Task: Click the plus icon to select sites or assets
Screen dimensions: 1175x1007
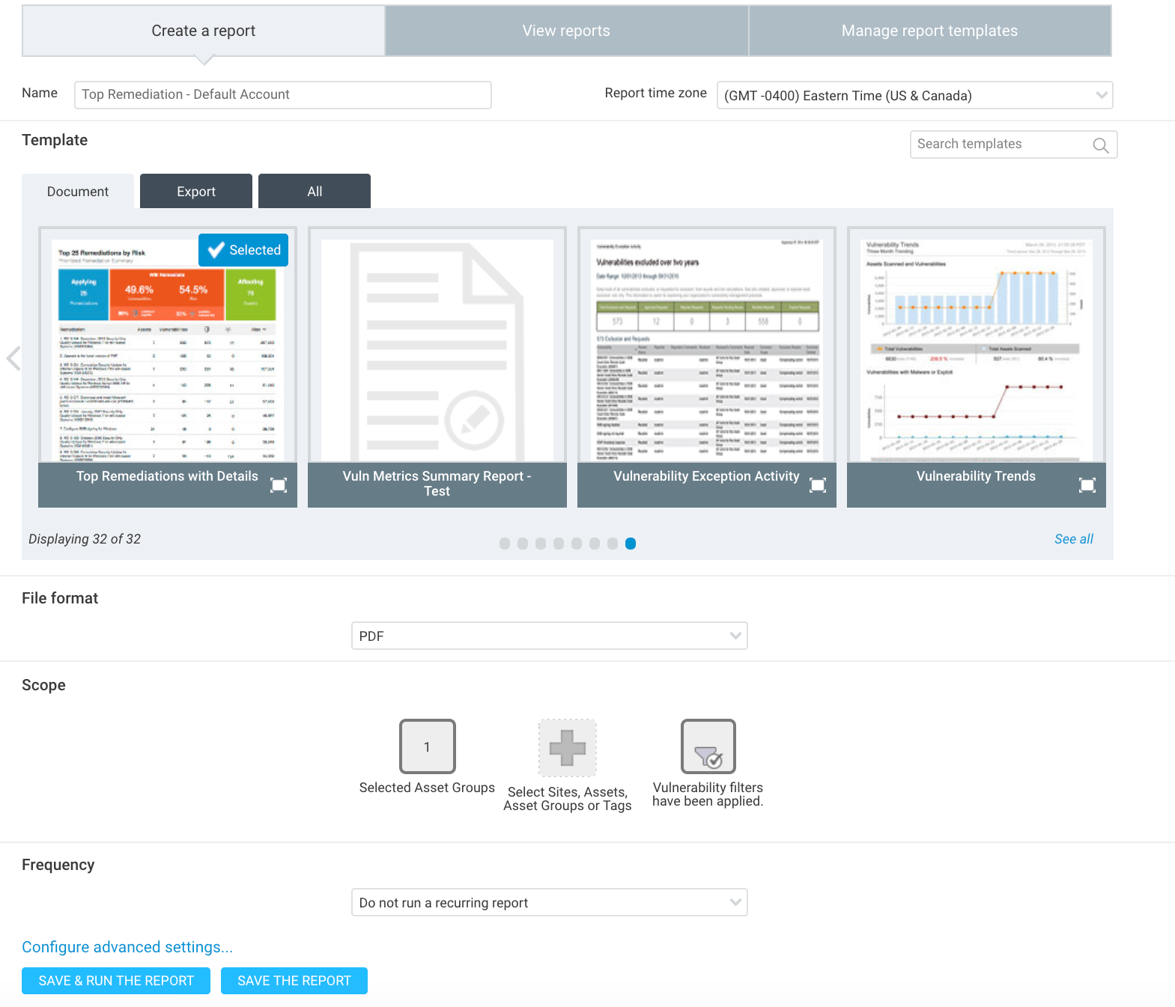Action: pyautogui.click(x=567, y=747)
